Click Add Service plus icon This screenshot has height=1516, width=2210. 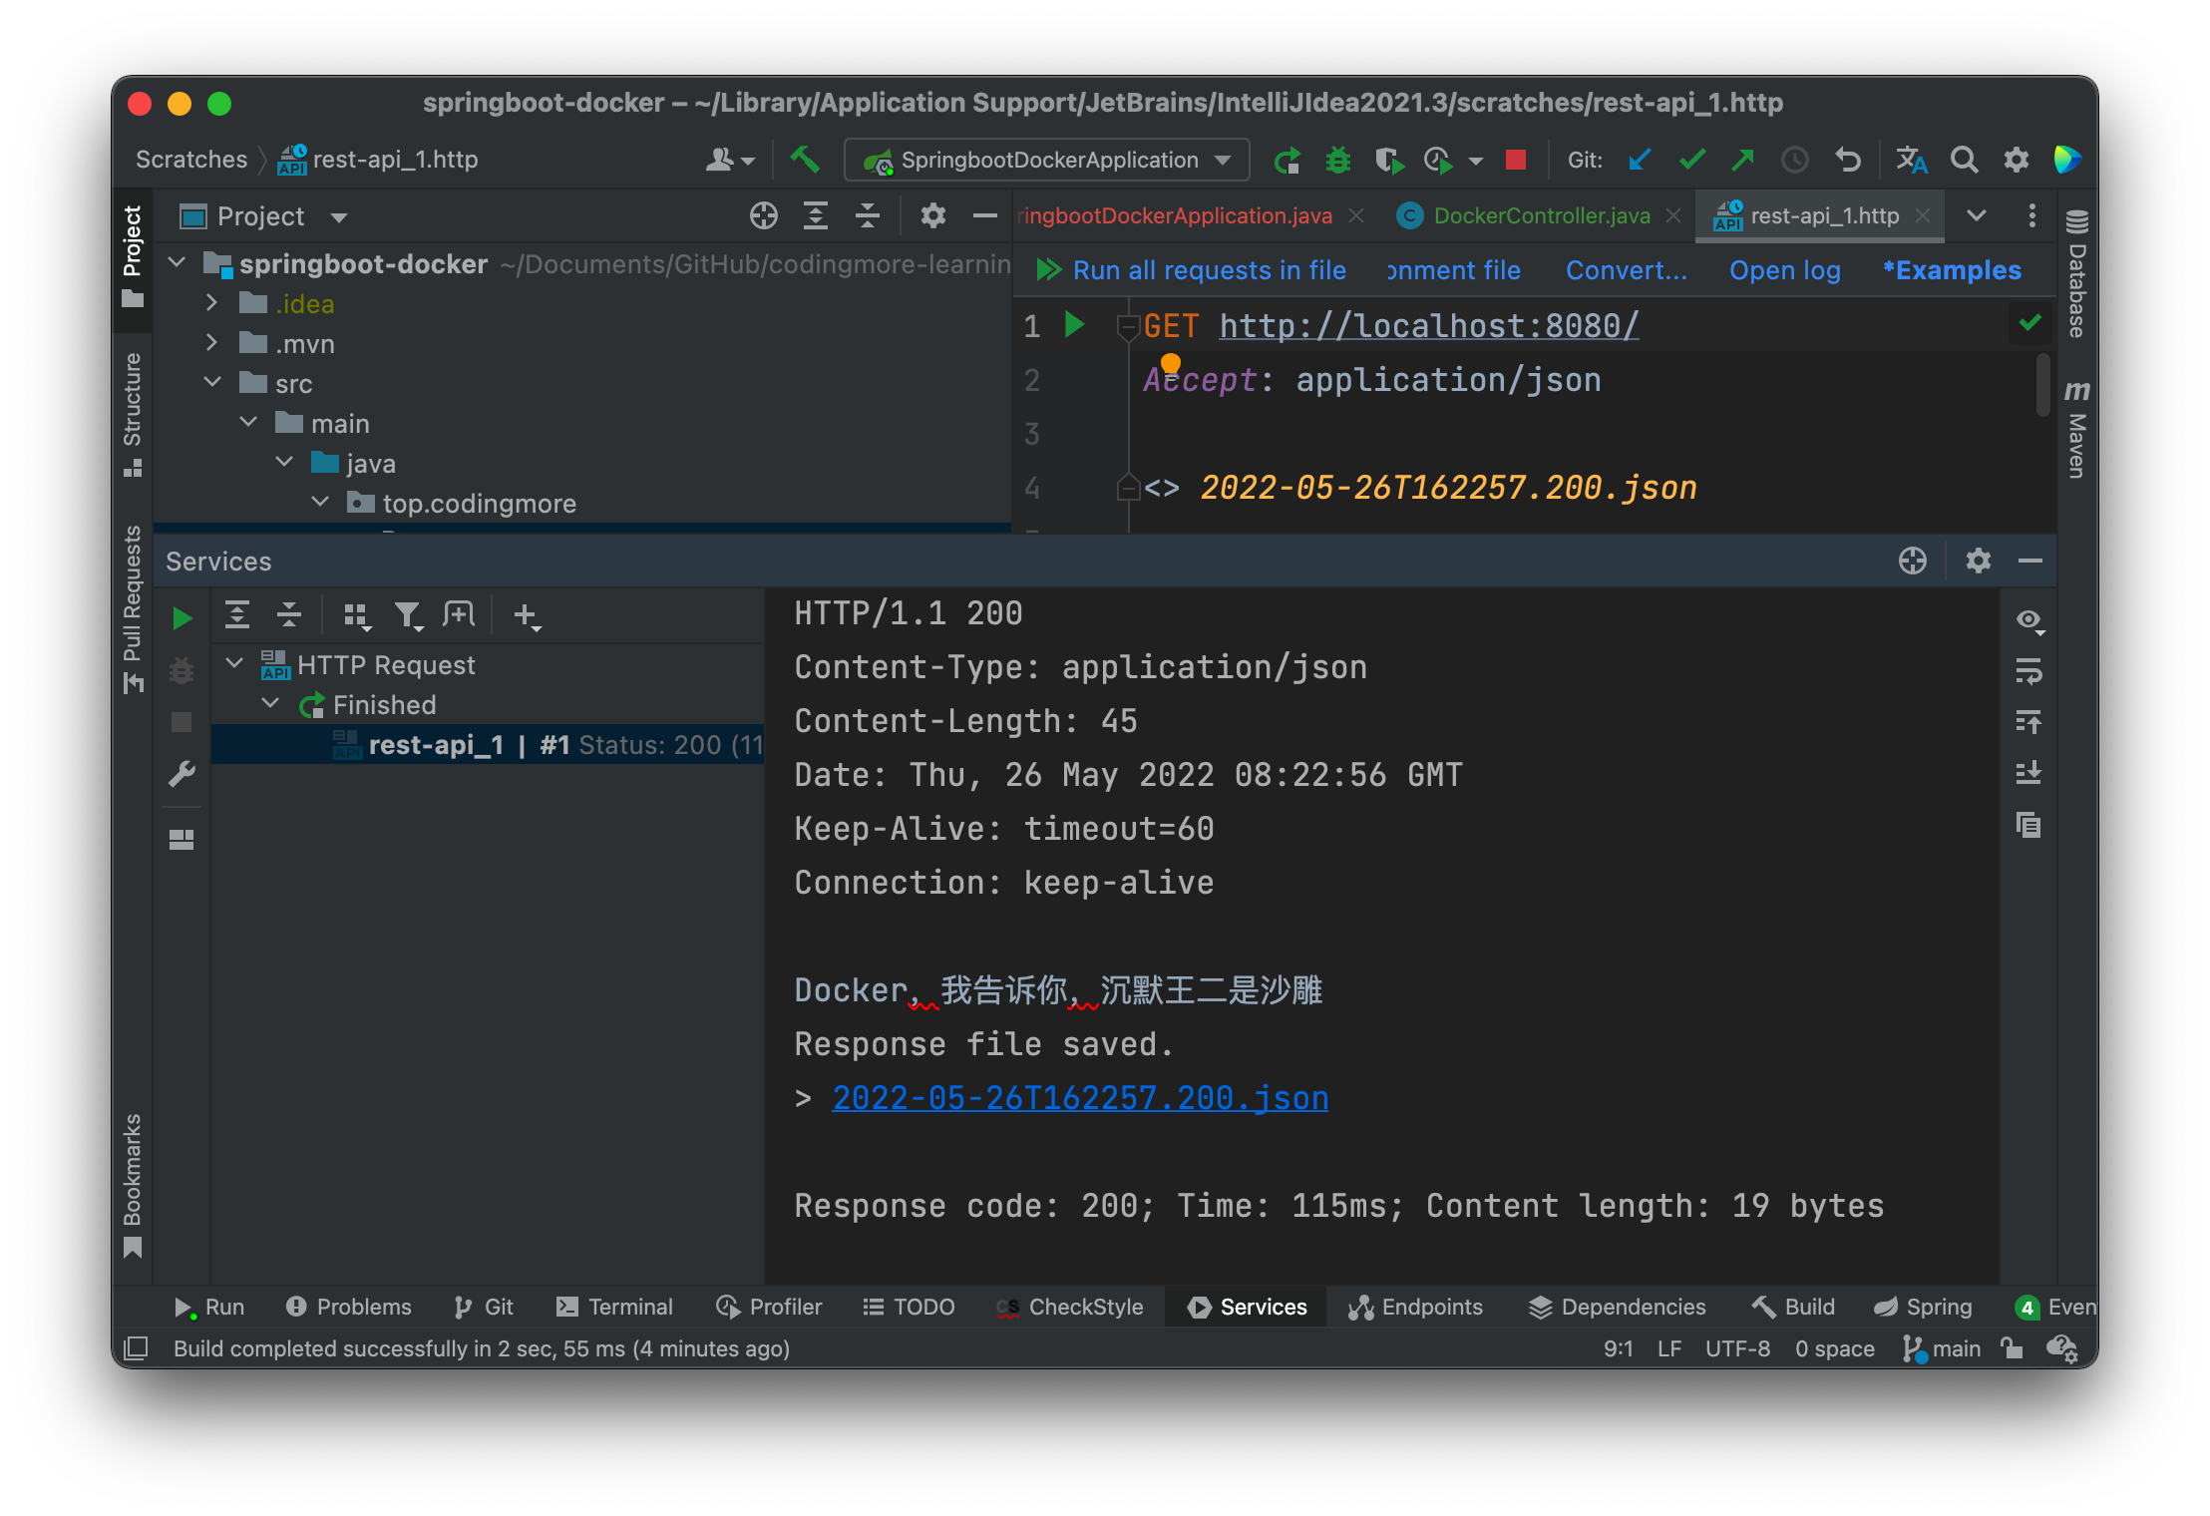tap(527, 615)
